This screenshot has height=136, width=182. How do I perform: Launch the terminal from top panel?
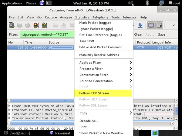point(49,3)
